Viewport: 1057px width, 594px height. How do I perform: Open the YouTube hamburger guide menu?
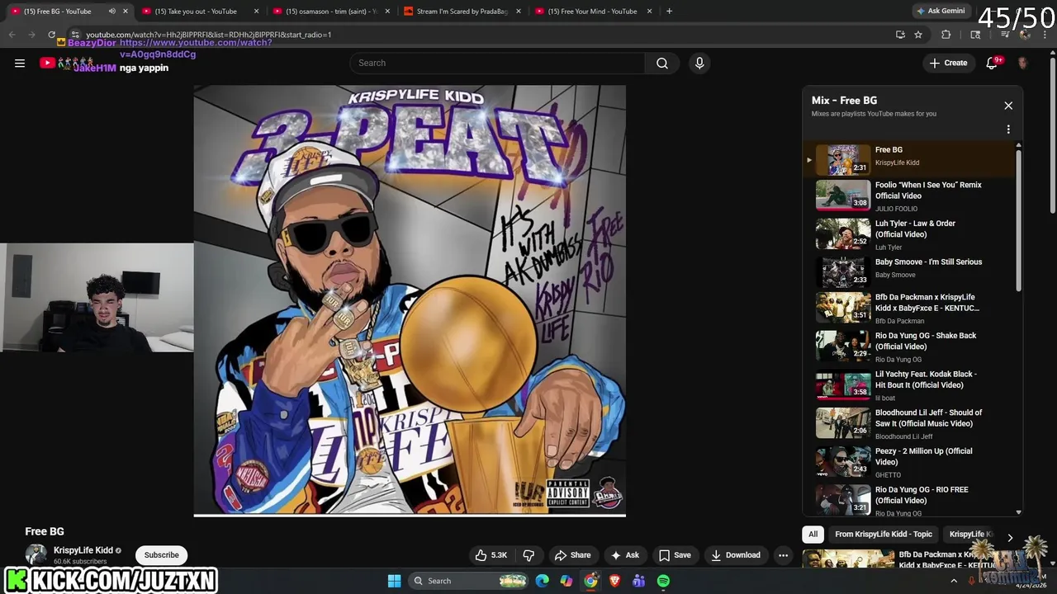[20, 63]
